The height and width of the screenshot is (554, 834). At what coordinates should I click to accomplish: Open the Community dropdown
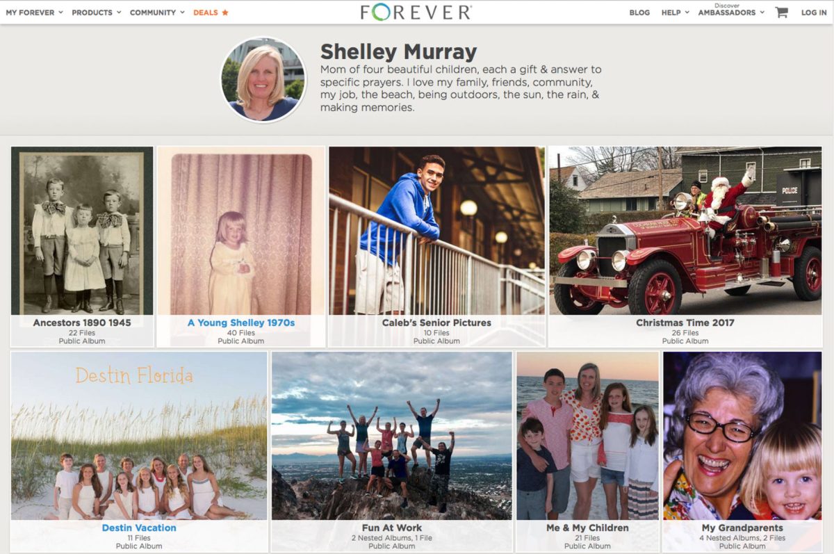tap(157, 13)
